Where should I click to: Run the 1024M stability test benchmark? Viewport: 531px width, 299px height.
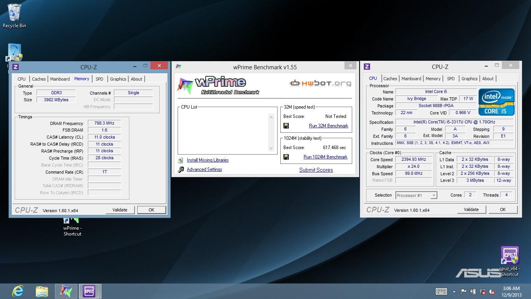(x=325, y=157)
